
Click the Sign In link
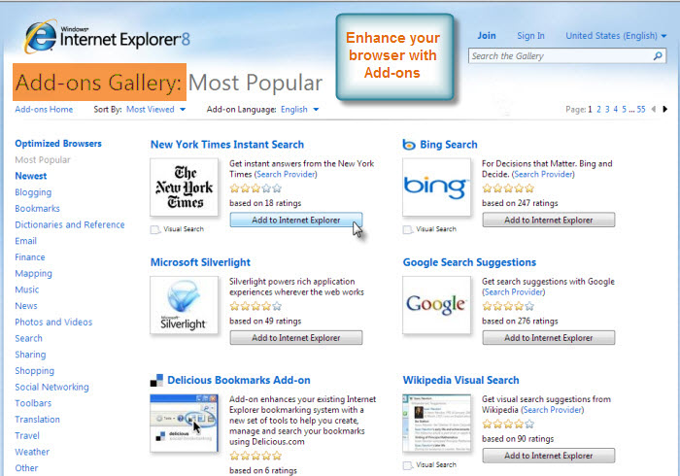[530, 36]
